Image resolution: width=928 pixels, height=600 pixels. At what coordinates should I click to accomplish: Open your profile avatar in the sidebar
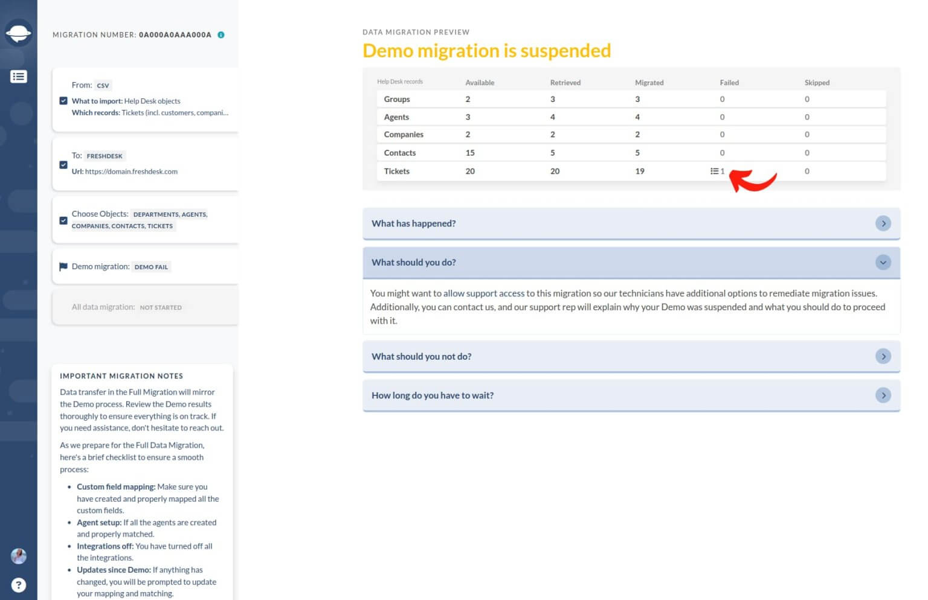[19, 556]
